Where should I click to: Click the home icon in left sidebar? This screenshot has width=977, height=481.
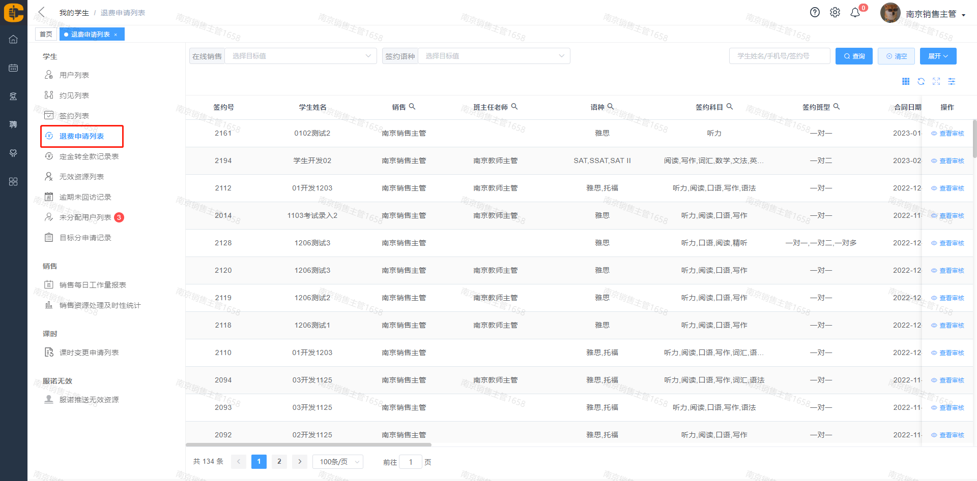tap(13, 39)
